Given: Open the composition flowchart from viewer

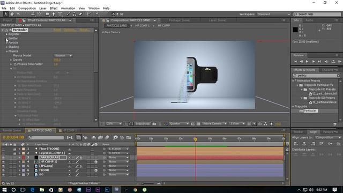Looking at the screenshot, I should (265, 124).
